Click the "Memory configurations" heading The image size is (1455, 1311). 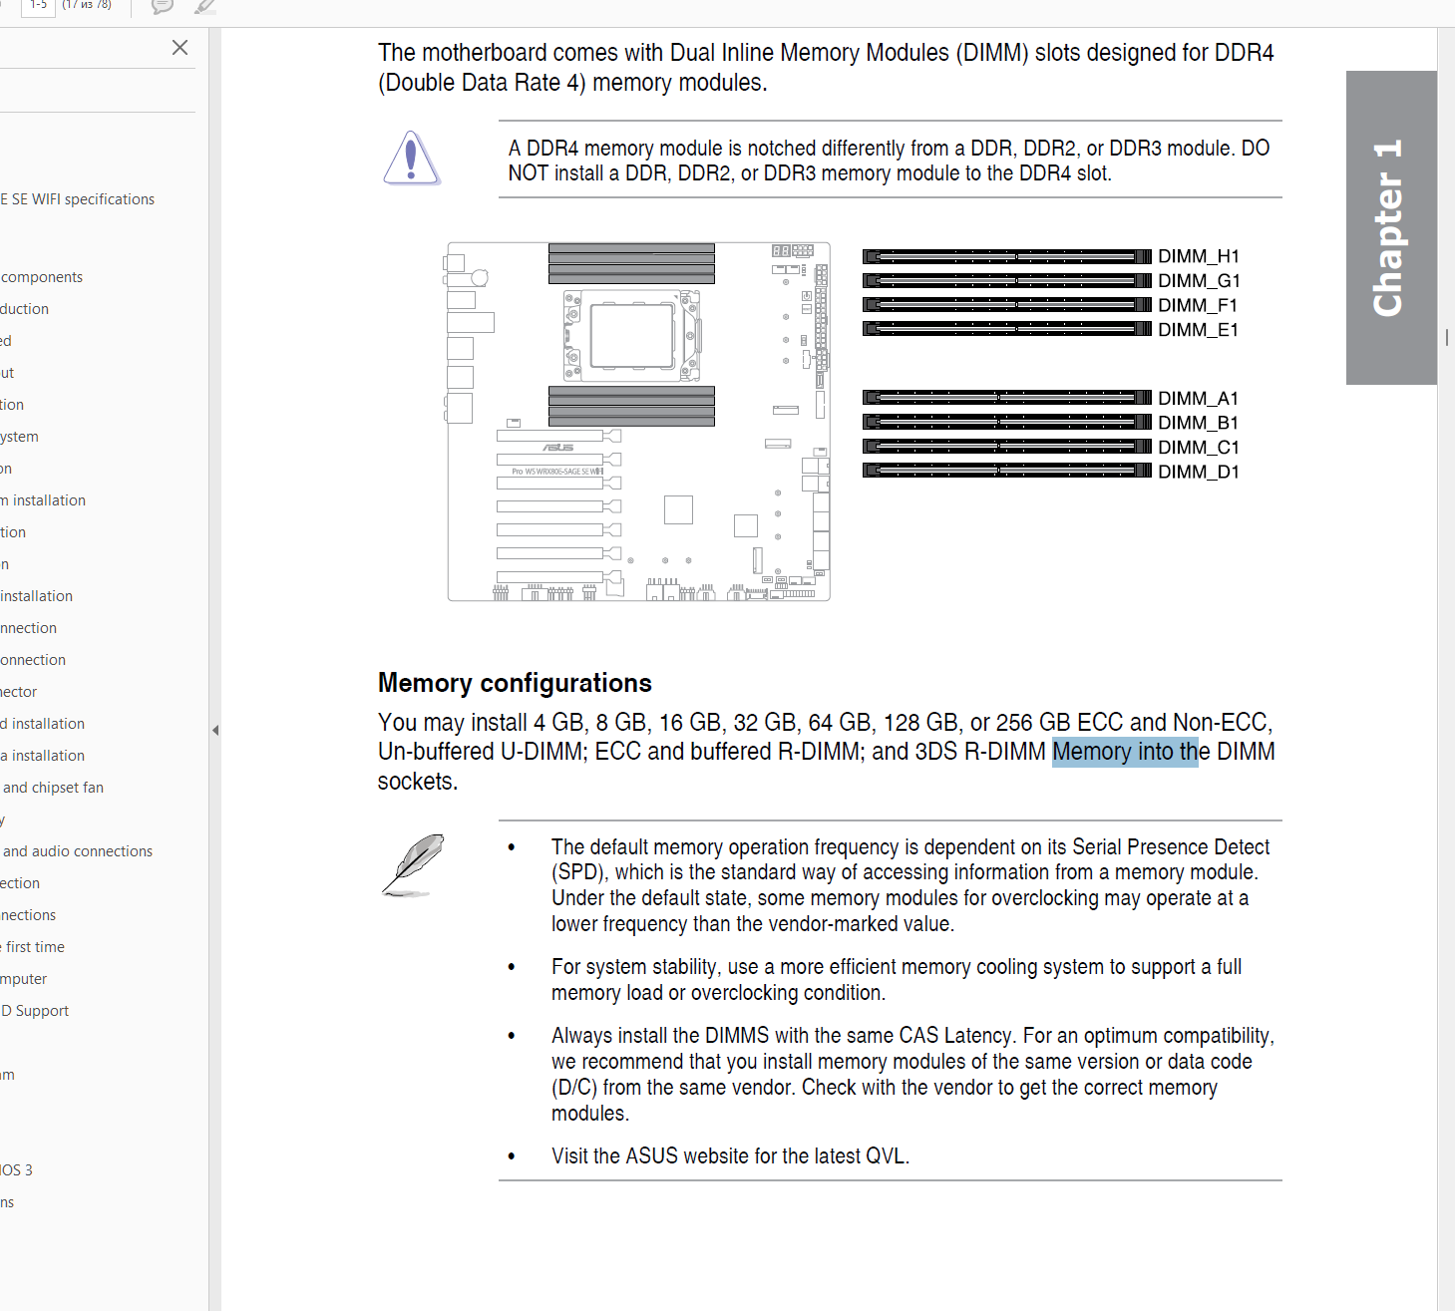click(515, 683)
